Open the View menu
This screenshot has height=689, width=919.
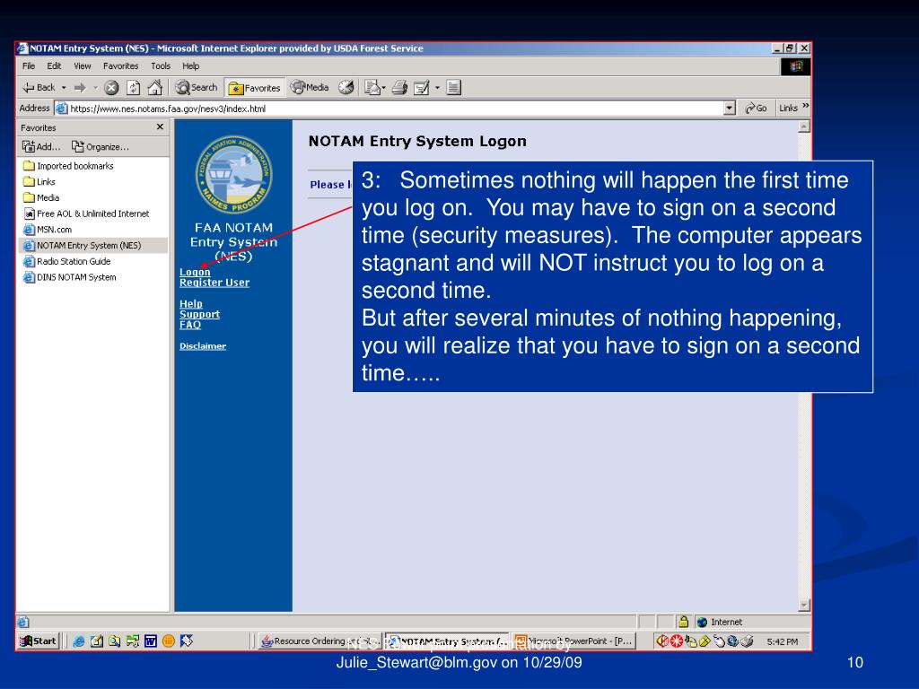(82, 66)
